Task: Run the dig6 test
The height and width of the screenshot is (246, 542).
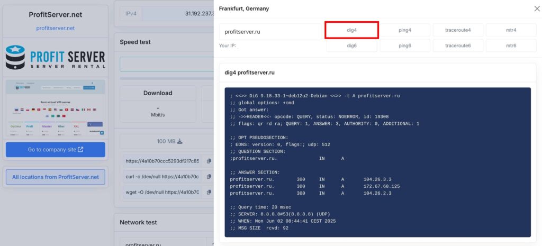Action: [x=351, y=45]
